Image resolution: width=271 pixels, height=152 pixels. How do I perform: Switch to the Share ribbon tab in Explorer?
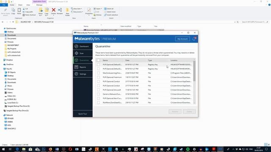[x=20, y=5]
